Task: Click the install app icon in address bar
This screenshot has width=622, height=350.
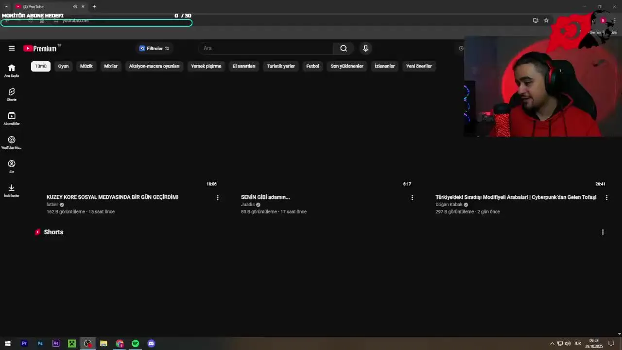Action: click(x=536, y=20)
